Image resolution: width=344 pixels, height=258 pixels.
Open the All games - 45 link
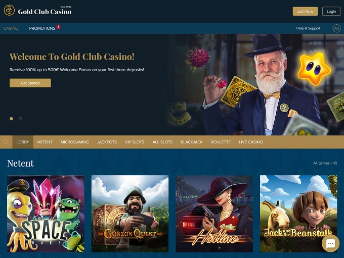pos(325,163)
